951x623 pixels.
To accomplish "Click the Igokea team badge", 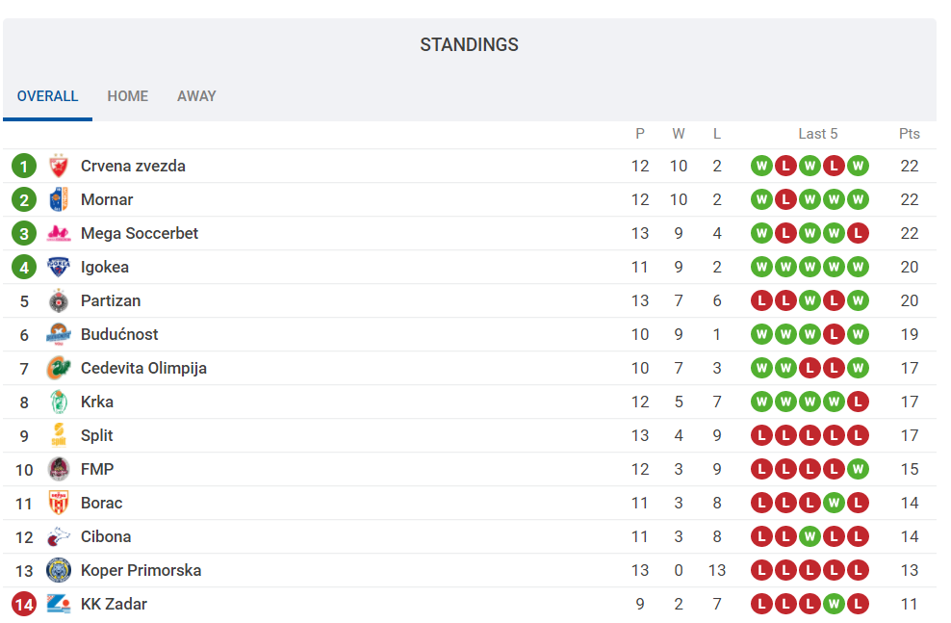I will click(x=59, y=267).
